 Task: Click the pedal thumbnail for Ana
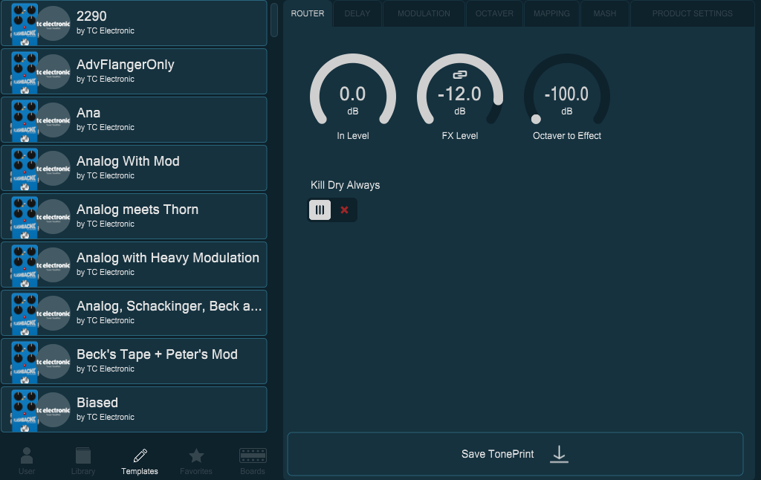pos(25,120)
